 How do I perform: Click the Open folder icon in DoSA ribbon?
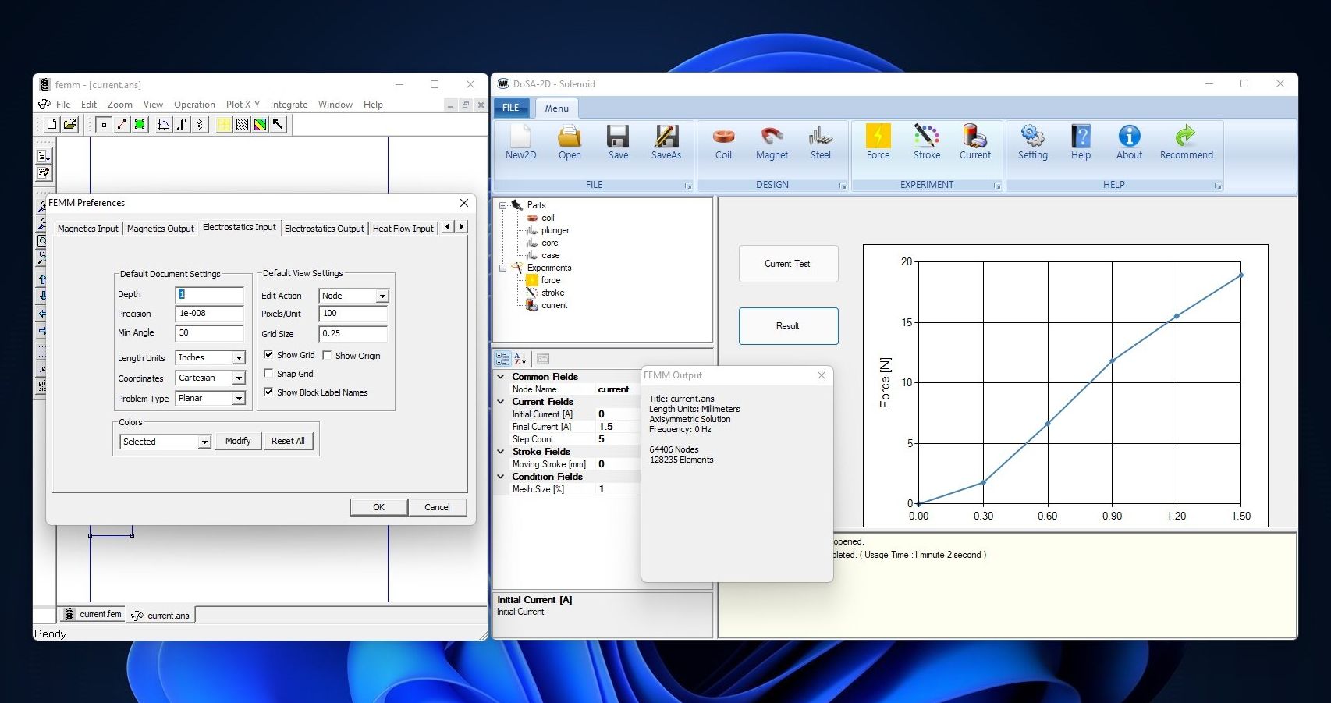(x=570, y=143)
